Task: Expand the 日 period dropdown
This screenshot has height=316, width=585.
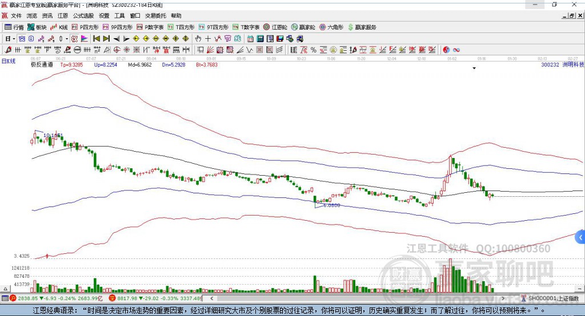Action: (x=14, y=39)
